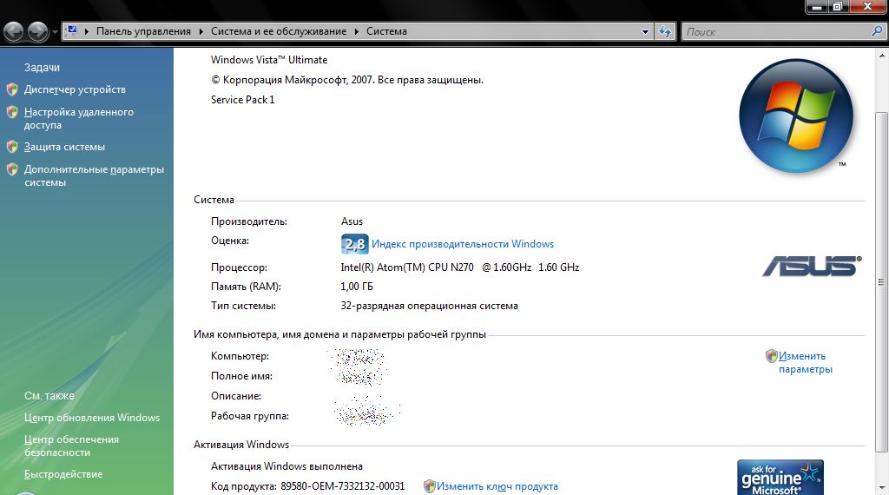Select the Система breadcrumb
This screenshot has width=889, height=495.
point(386,31)
